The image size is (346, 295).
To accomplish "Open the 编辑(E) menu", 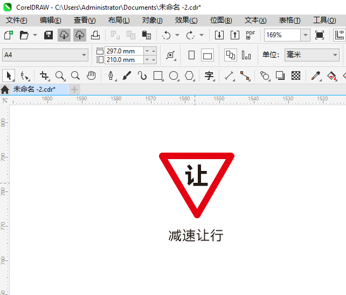I will coord(51,20).
